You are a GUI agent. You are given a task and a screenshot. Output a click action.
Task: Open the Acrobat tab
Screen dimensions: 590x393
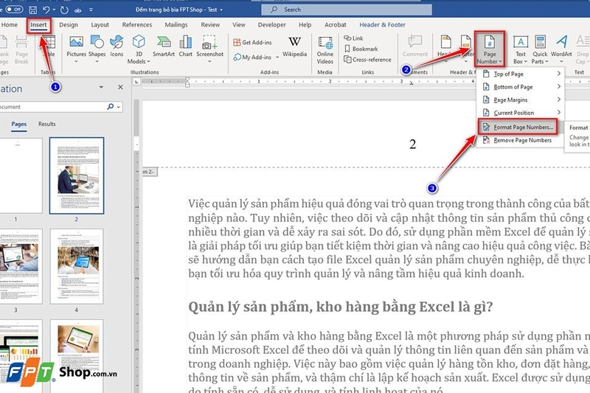(336, 25)
